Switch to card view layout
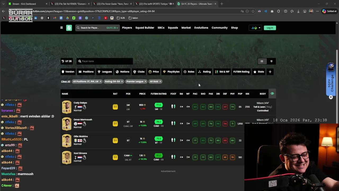The image size is (339, 191). pyautogui.click(x=271, y=61)
